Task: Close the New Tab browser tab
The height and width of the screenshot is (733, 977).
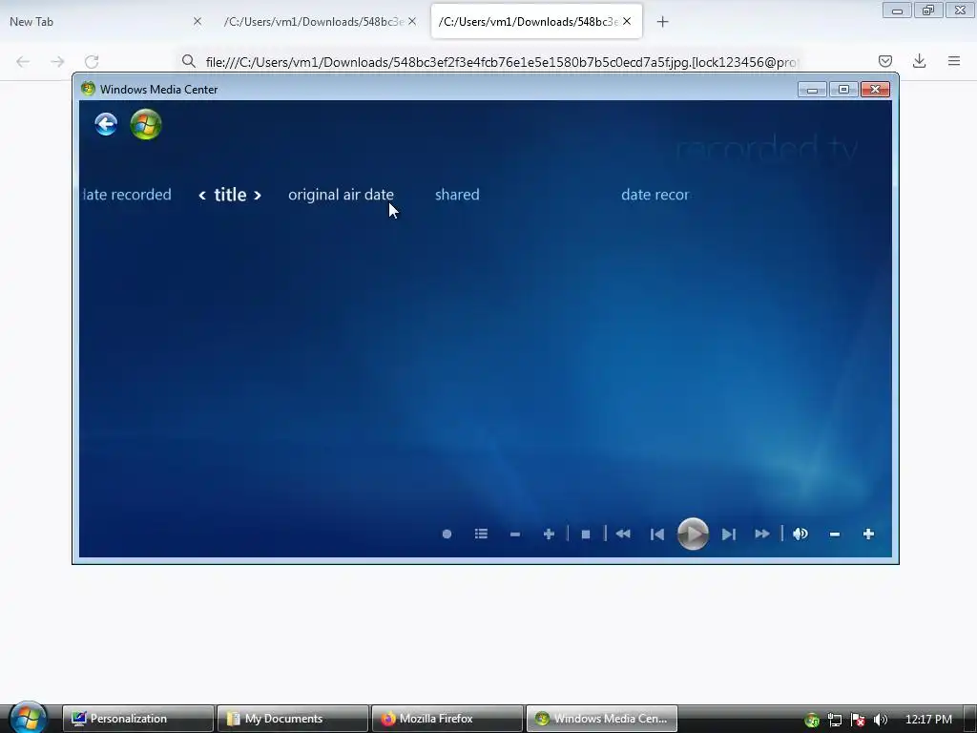Action: (197, 21)
